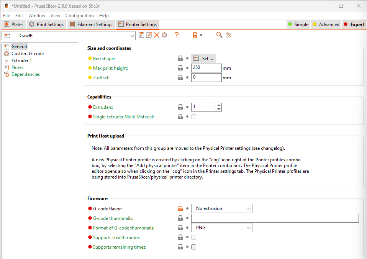367x259 pixels.
Task: Increase the Extruders count with up arrow
Action: (219, 105)
